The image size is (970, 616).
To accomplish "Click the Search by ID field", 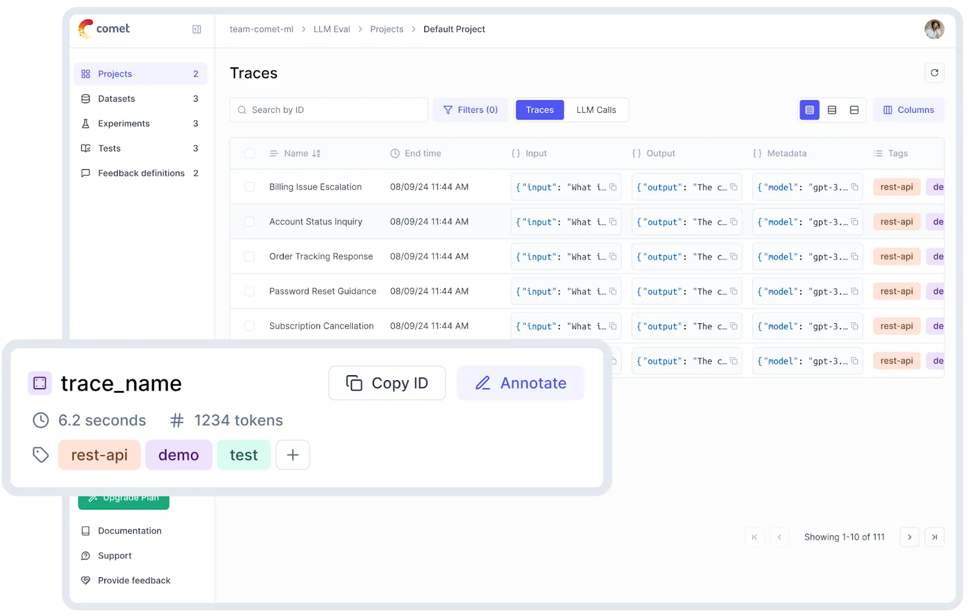I will [x=329, y=110].
